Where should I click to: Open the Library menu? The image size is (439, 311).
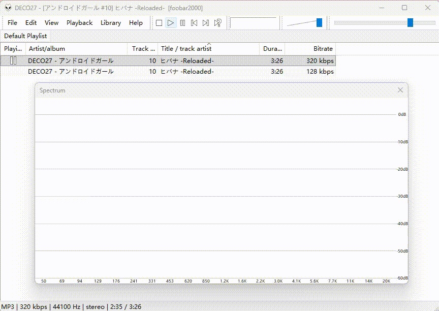pyautogui.click(x=110, y=23)
